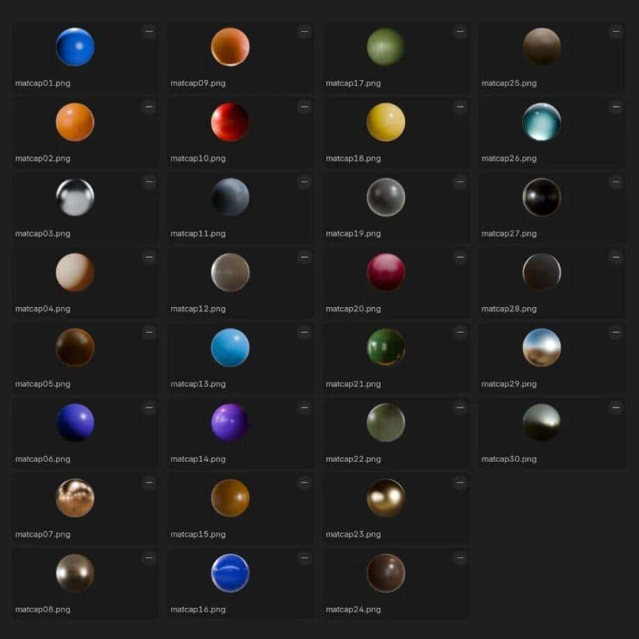The image size is (639, 639).
Task: Remove matcap03.png using its minus button
Action: [x=149, y=182]
